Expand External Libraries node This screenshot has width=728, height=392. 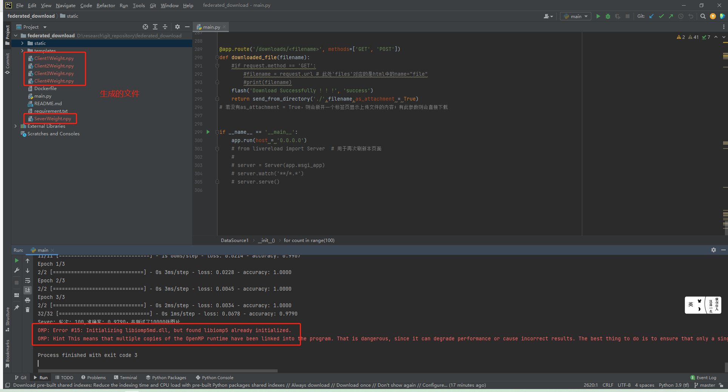click(x=15, y=126)
